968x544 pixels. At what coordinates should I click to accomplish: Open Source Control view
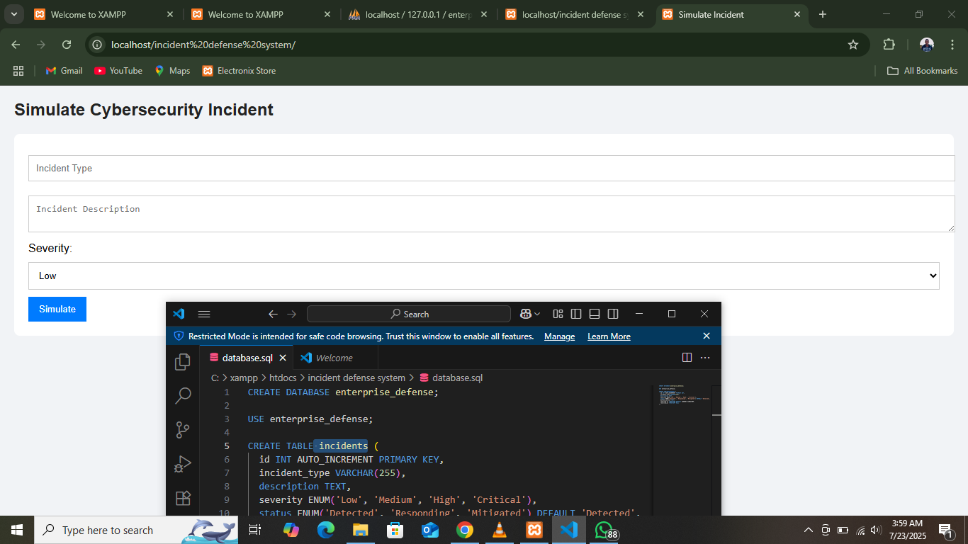pos(182,430)
